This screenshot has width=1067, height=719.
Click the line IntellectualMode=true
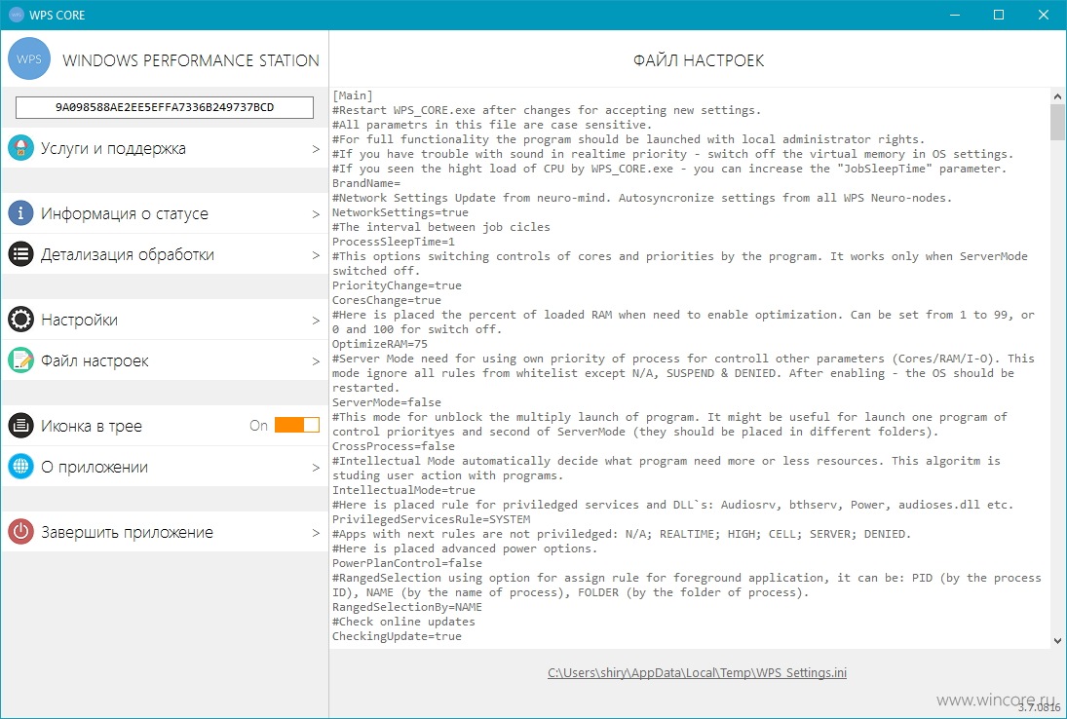click(403, 490)
